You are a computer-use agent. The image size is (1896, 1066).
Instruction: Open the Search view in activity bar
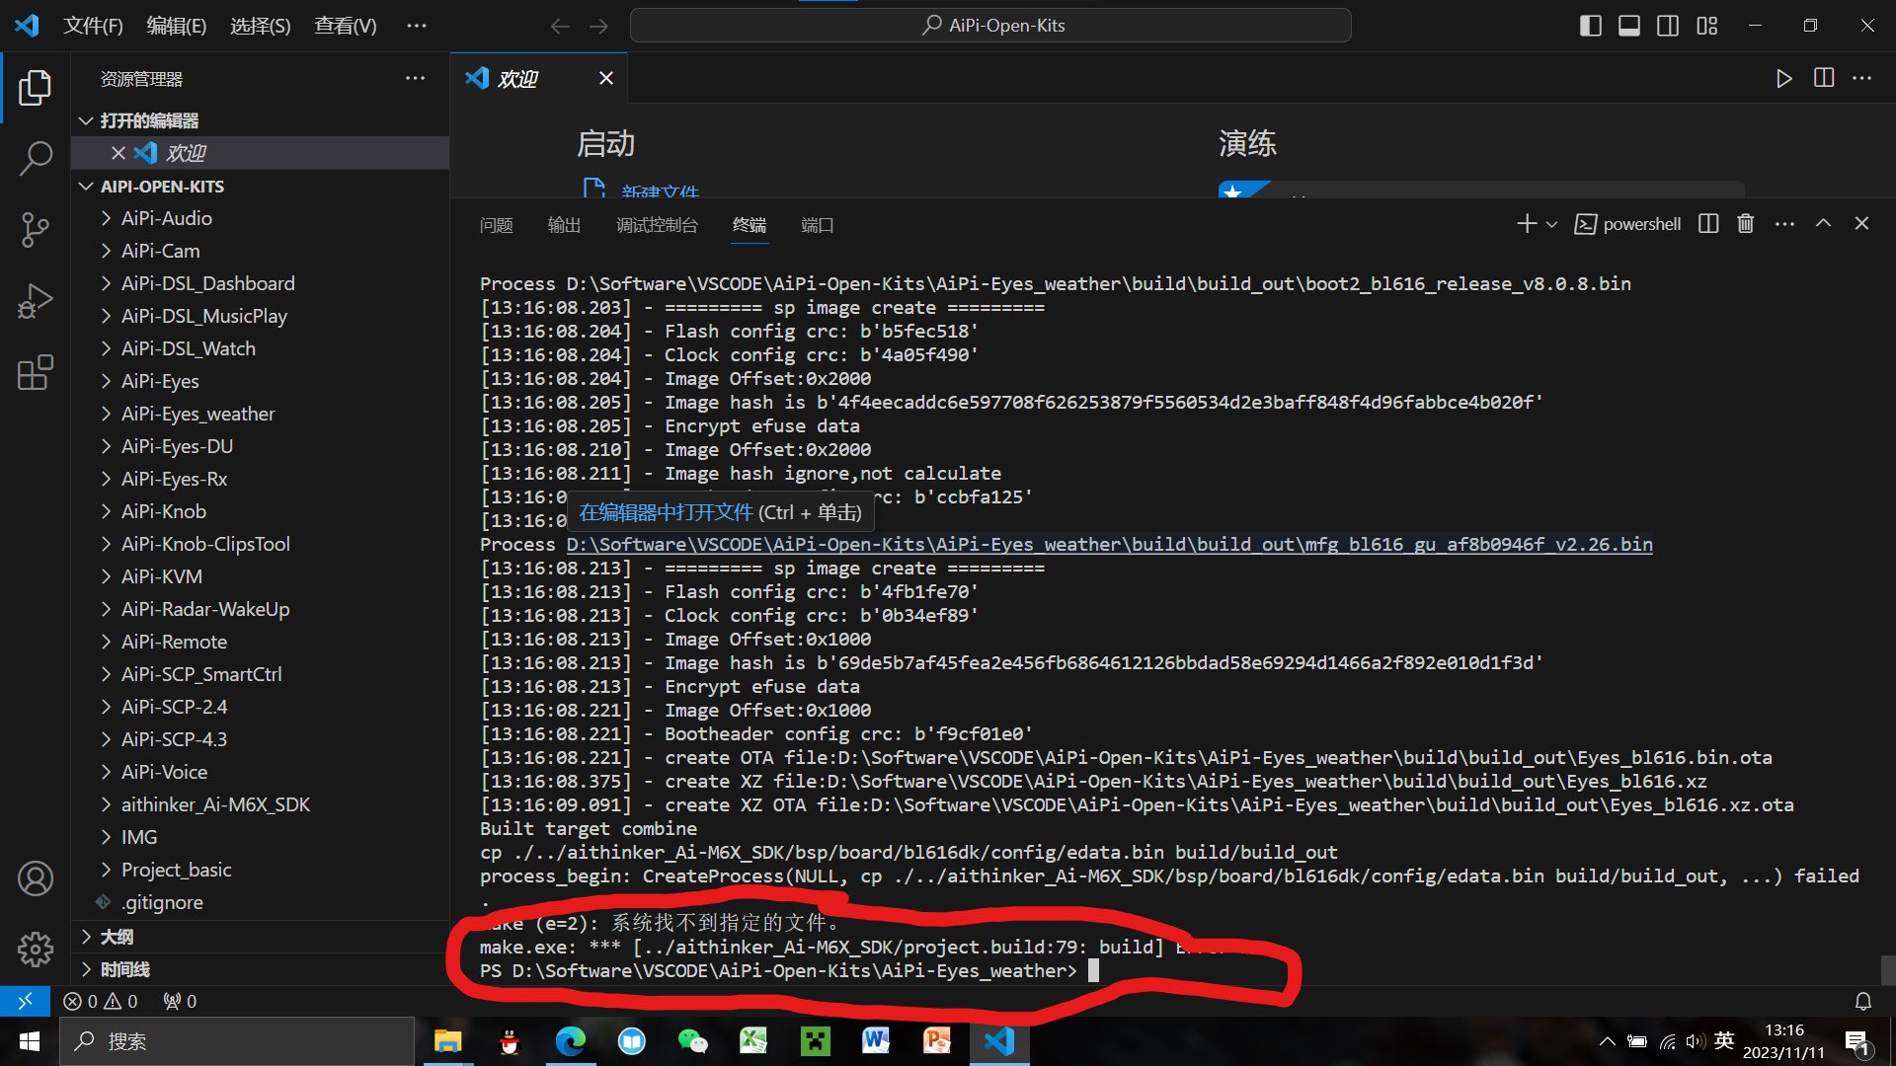tap(36, 158)
